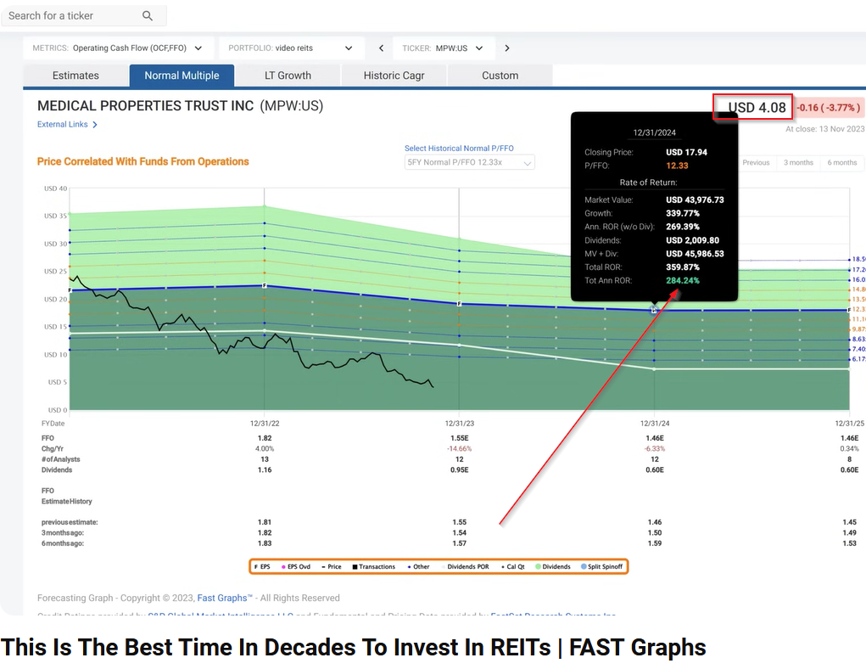Click the 'Price Correlated With Funds From Operations' heading
Image resolution: width=866 pixels, height=669 pixels.
click(x=143, y=161)
